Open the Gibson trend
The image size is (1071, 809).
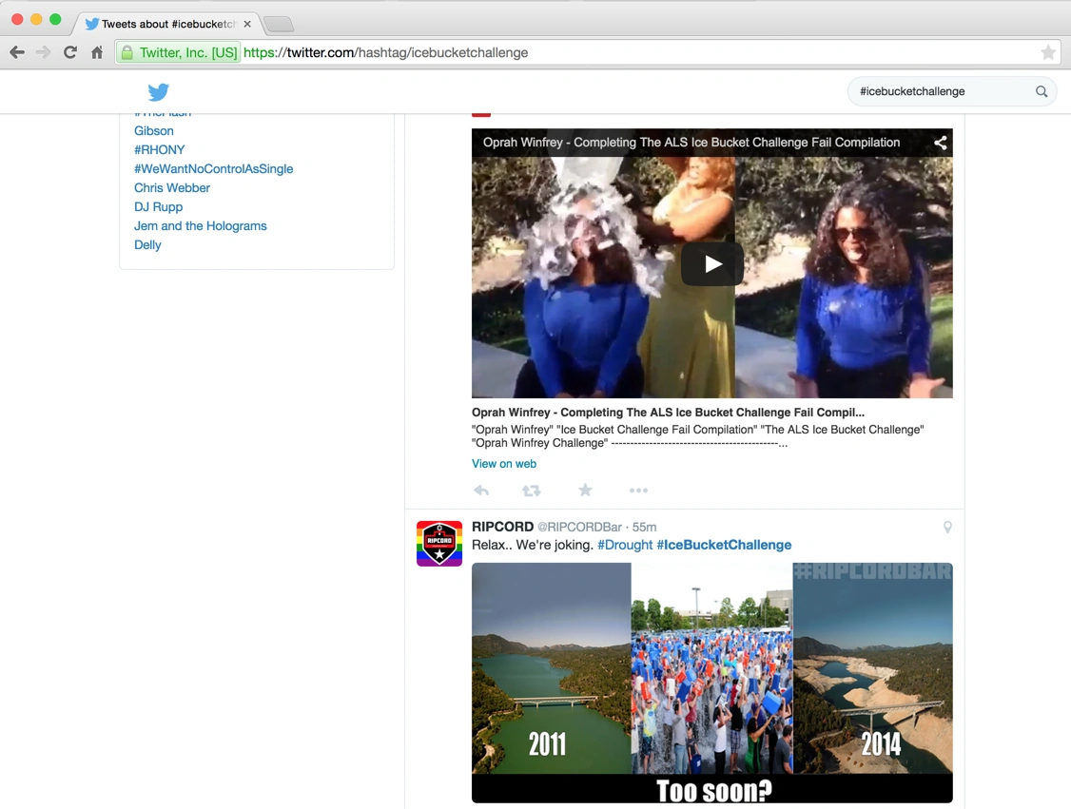pyautogui.click(x=154, y=131)
